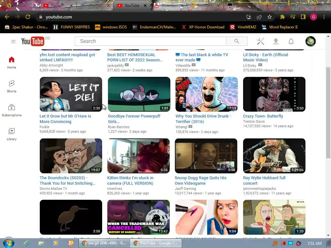Open the Let it Grow Mr O'Hare thumbnail
This screenshot has width=331, height=248.
[x=71, y=94]
